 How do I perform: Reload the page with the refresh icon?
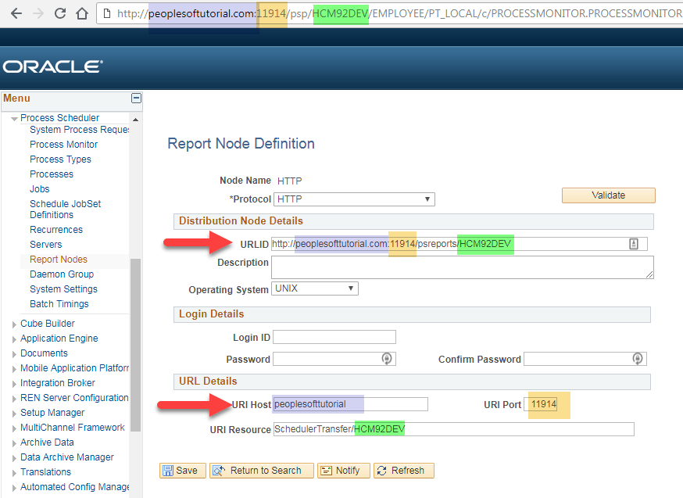click(x=60, y=13)
